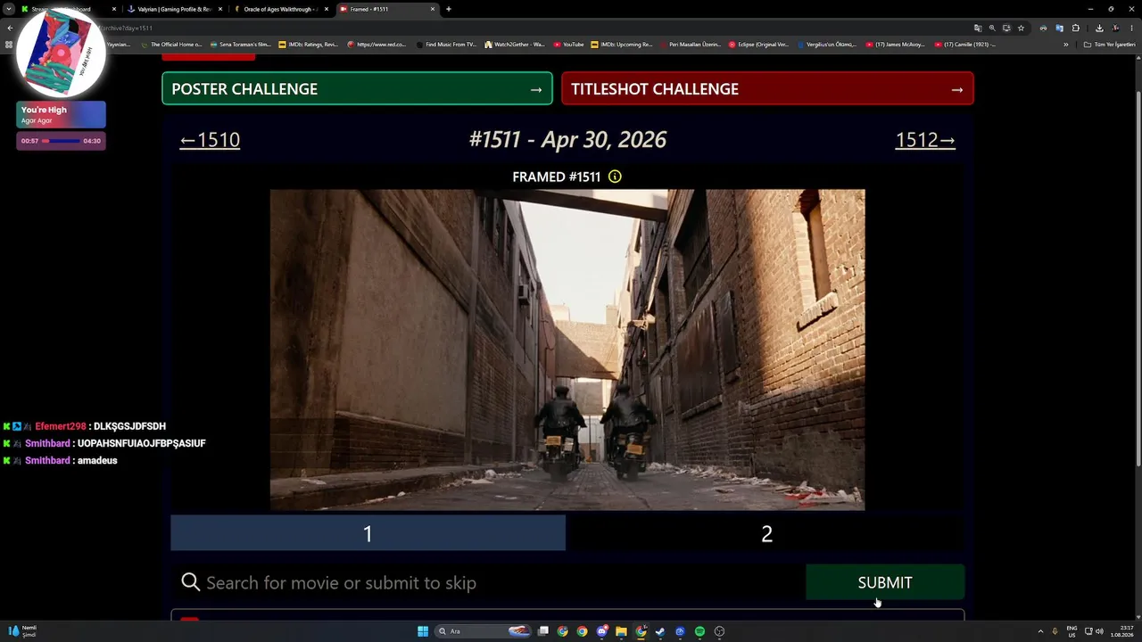Click the translate page icon in the address bar
This screenshot has width=1142, height=642.
coord(978,28)
